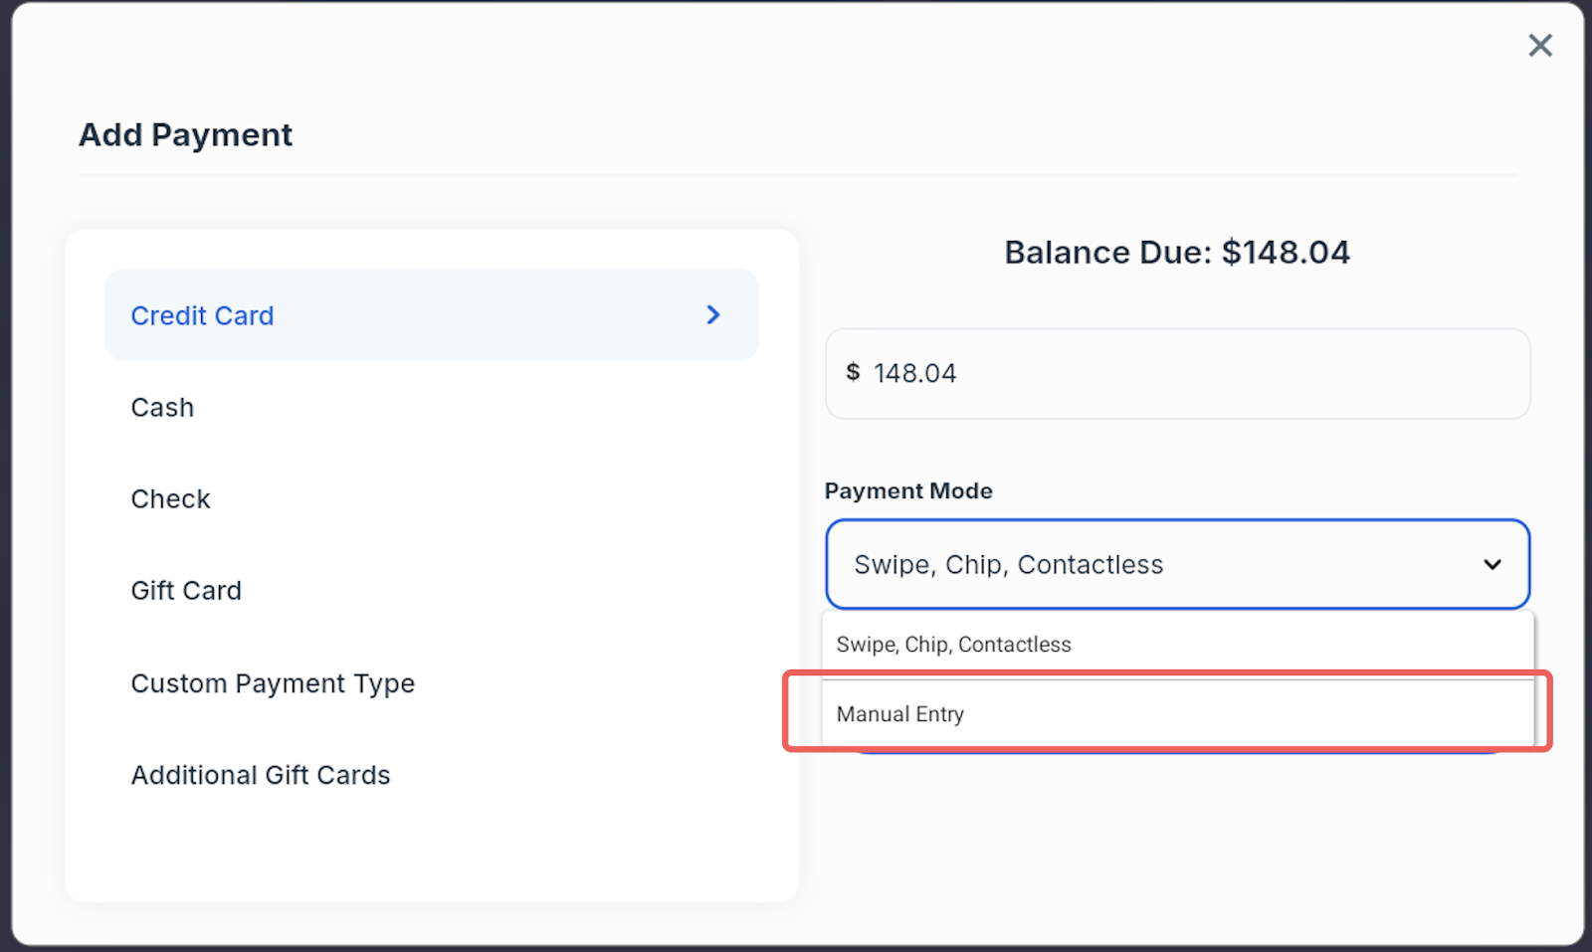This screenshot has width=1592, height=952.
Task: Click the 148.04 value in amount box
Action: (x=914, y=374)
